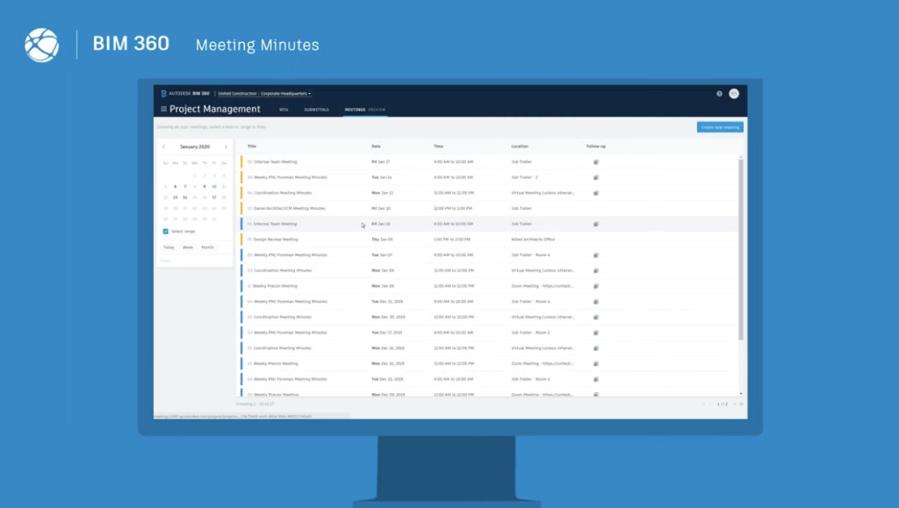This screenshot has height=508, width=899.
Task: Click the meetings list vertical scrollbar
Action: click(741, 249)
